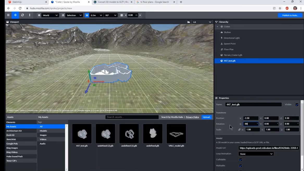Toggle the transform pivot target icon
304x171 pixels.
click(63, 15)
